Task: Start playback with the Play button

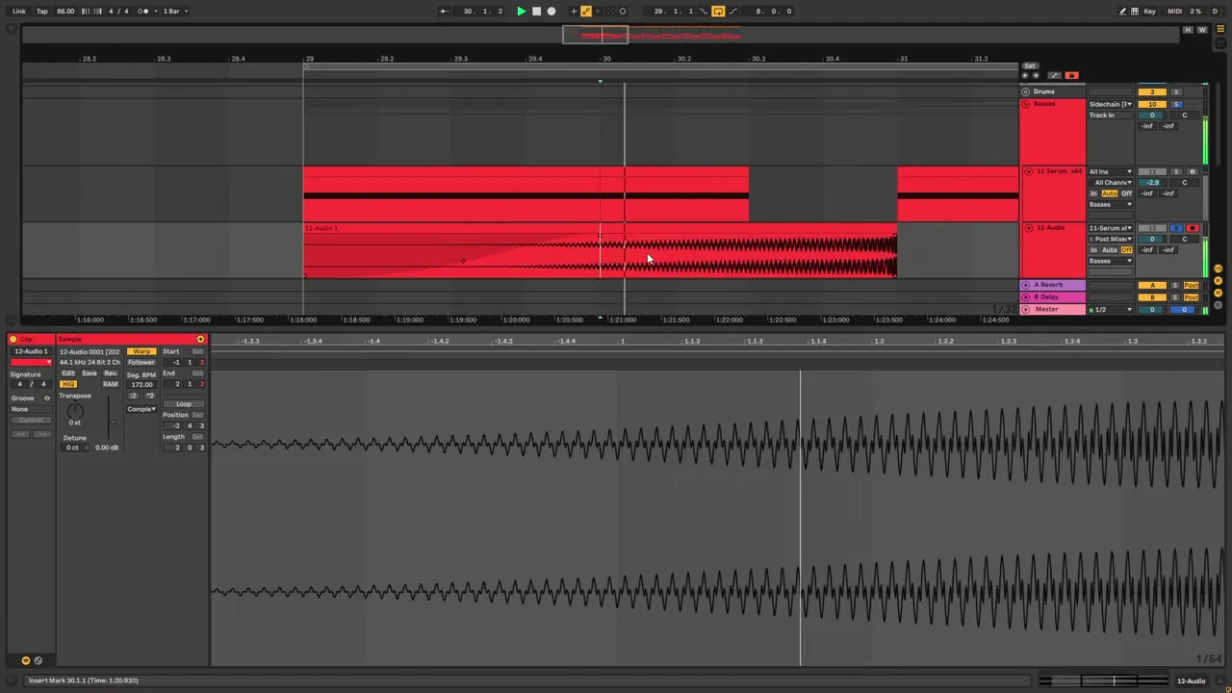Action: click(x=522, y=12)
